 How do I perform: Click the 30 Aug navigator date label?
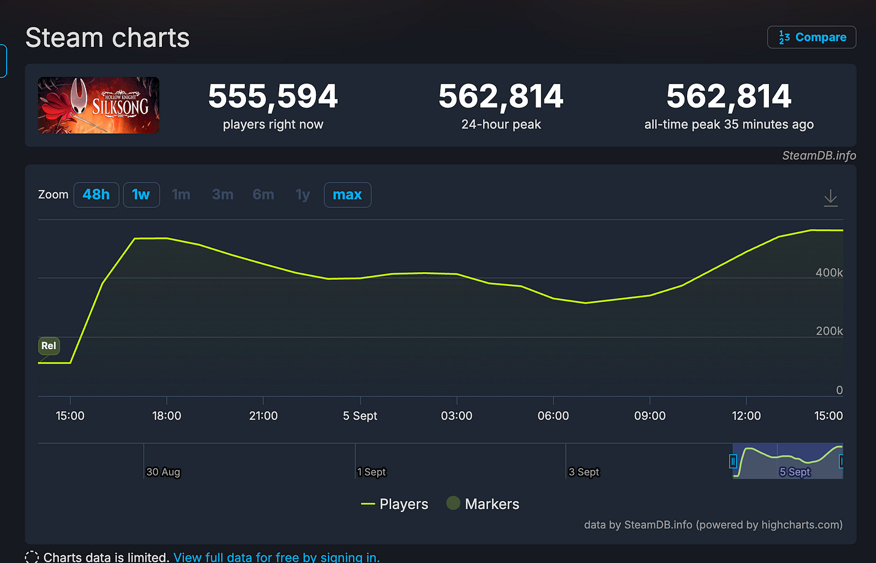click(x=163, y=472)
